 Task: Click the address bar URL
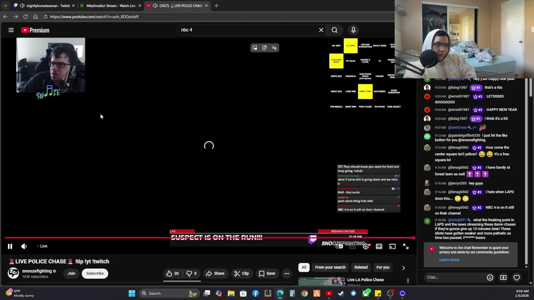pyautogui.click(x=94, y=17)
